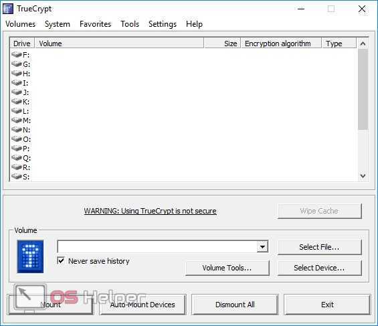
Task: Click the blue TrueCrypt logo in Volume group
Action: (30, 256)
